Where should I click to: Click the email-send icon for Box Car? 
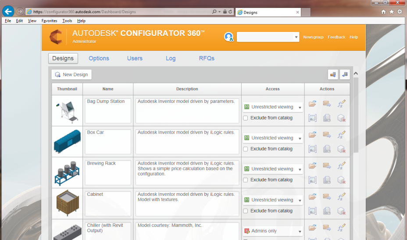(327, 135)
